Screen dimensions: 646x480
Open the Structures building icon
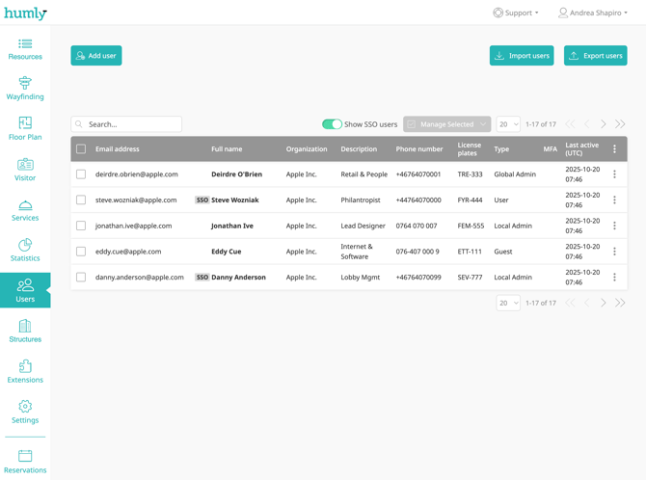(x=25, y=326)
